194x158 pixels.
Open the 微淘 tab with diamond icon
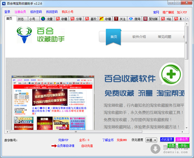tap(135, 19)
